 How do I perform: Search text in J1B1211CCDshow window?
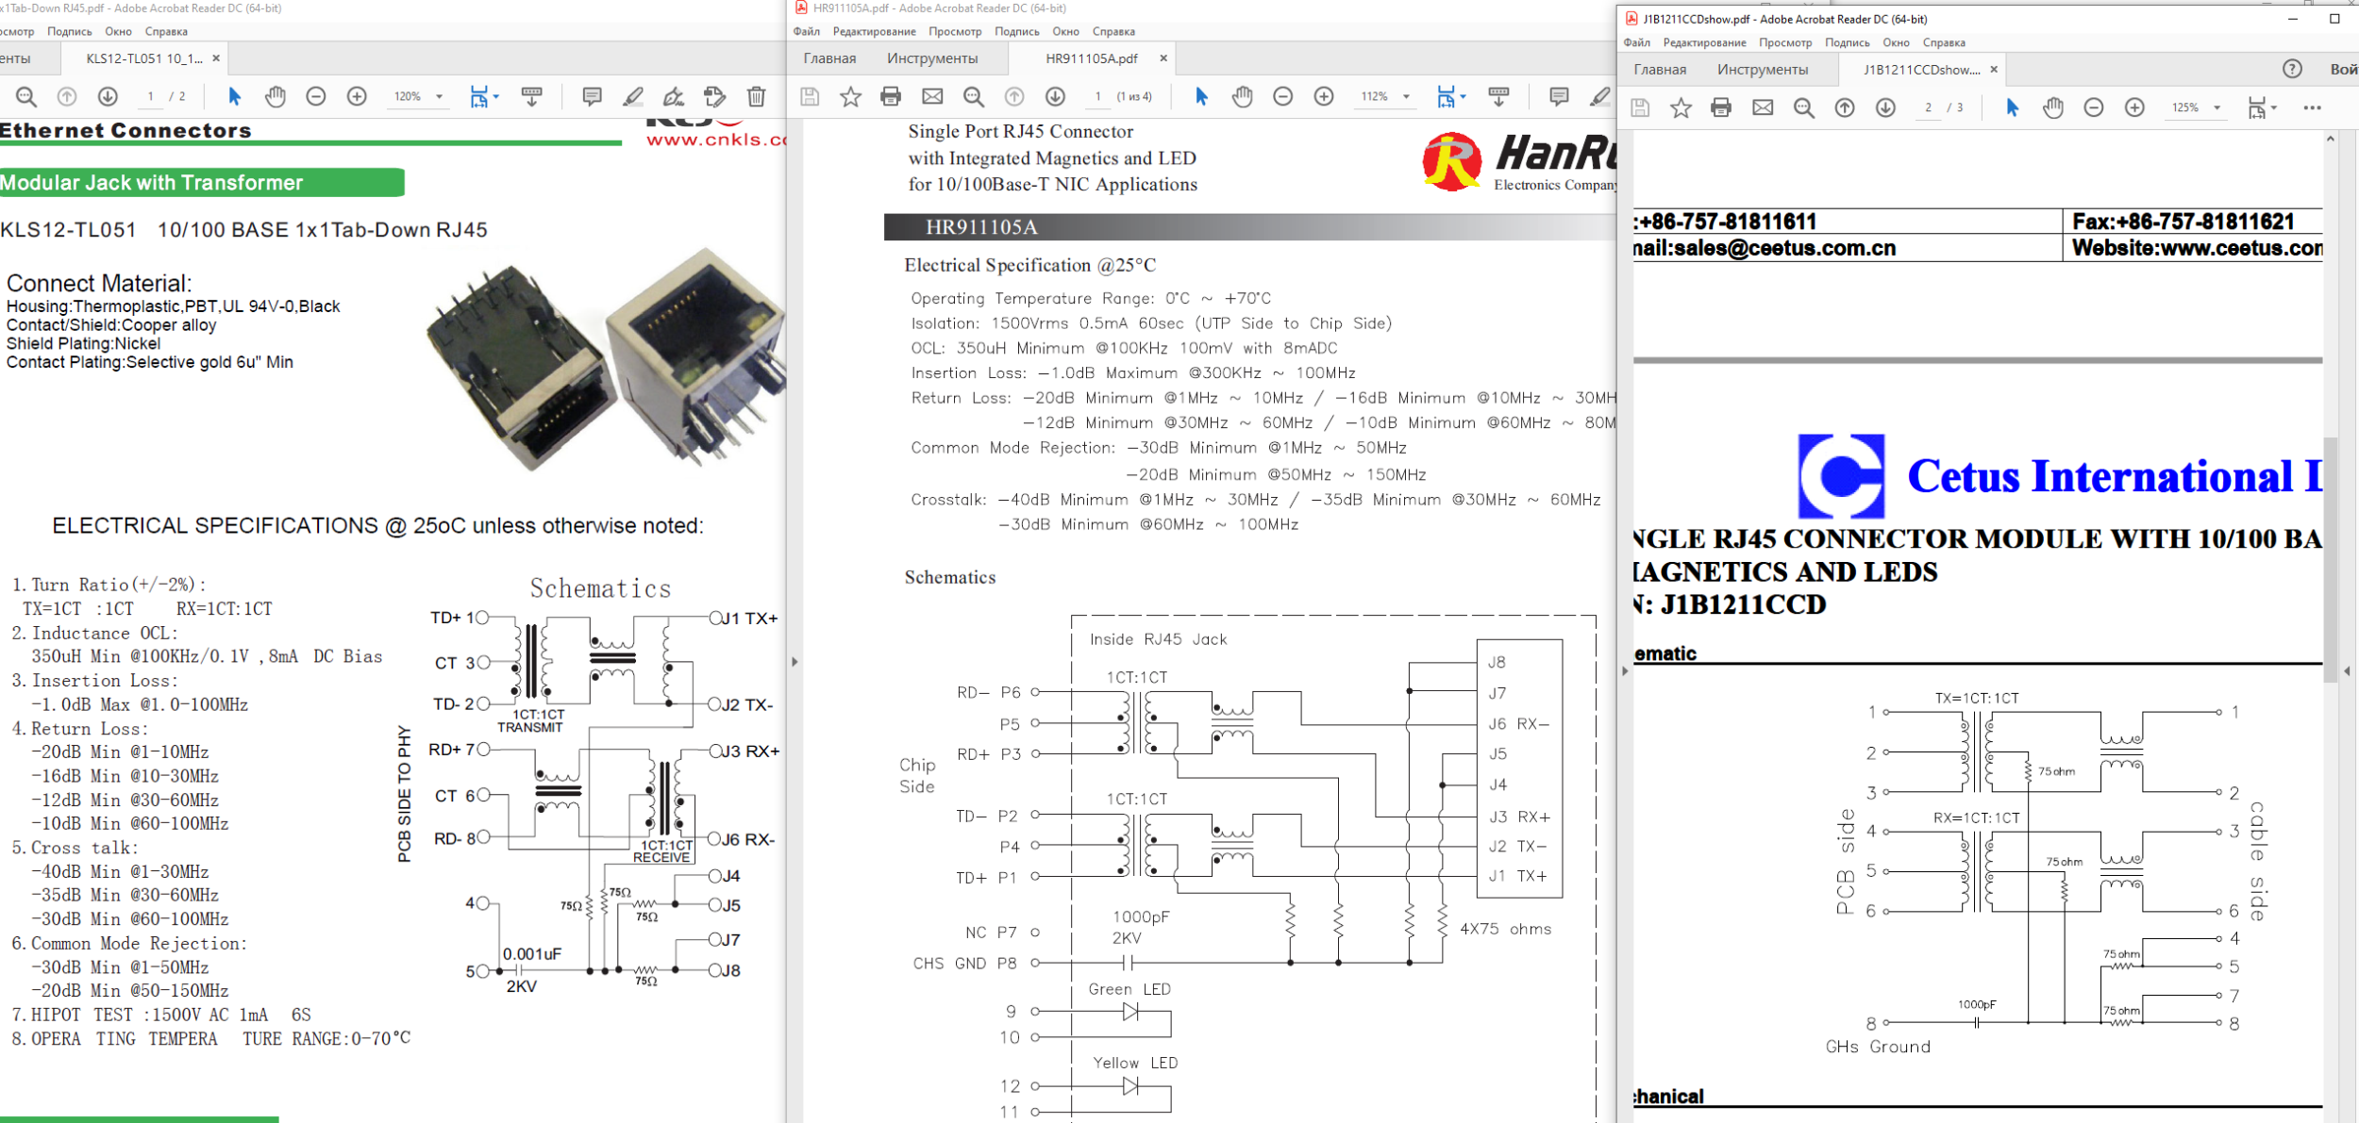(x=1804, y=107)
